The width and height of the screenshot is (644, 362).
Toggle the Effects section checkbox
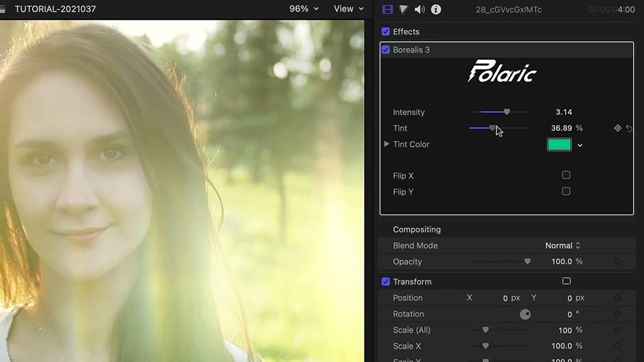tap(386, 32)
